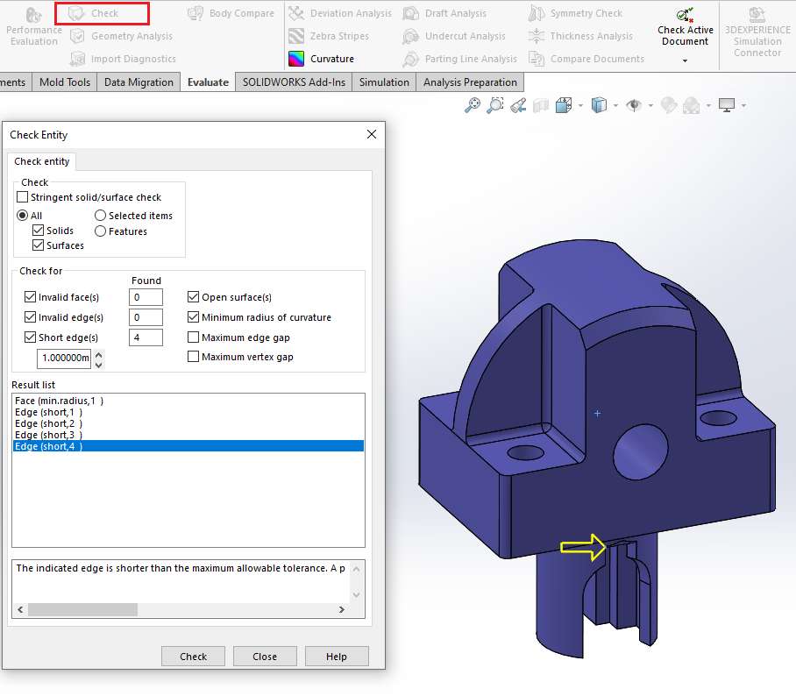This screenshot has height=696, width=796.
Task: Click the Previous View icon
Action: [x=518, y=106]
